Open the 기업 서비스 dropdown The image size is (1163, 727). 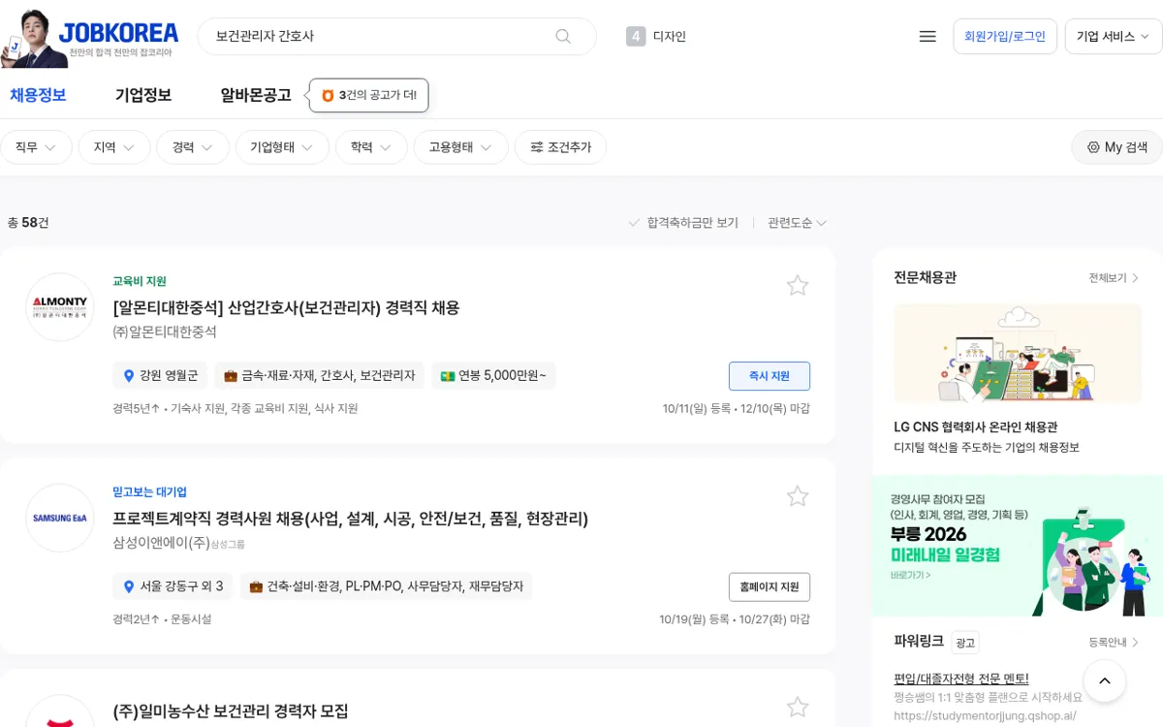[x=1113, y=36]
